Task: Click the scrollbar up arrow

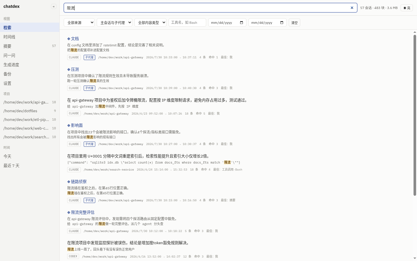Action: tap(415, 32)
